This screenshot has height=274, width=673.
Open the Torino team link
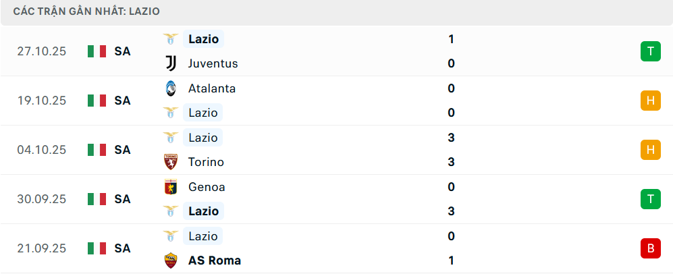pos(206,162)
